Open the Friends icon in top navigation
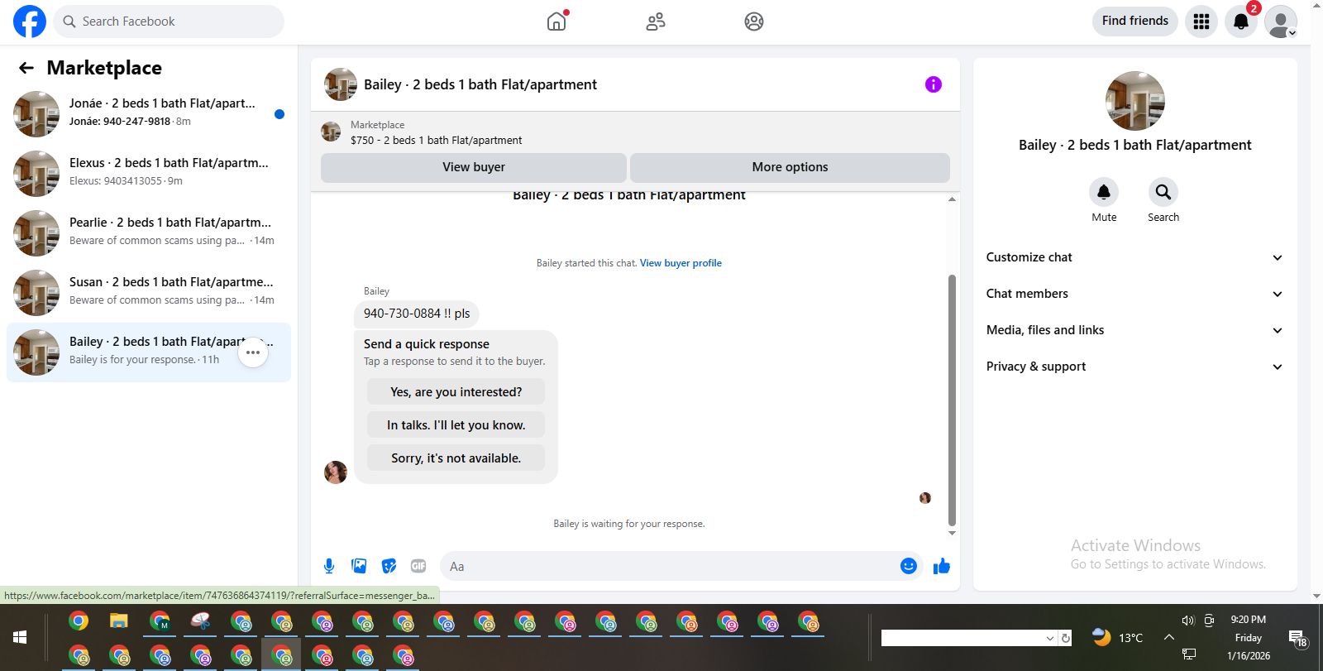Image resolution: width=1323 pixels, height=671 pixels. (656, 22)
